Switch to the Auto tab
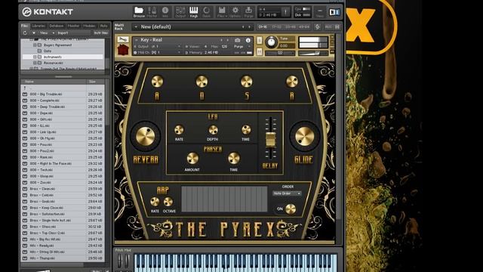This screenshot has width=483, height=272. click(104, 26)
